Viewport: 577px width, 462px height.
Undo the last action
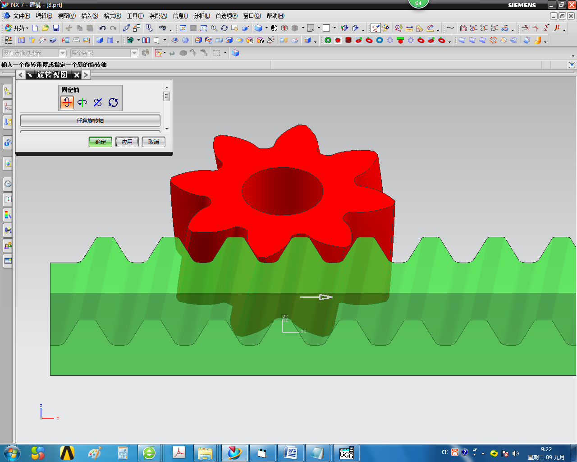(x=102, y=28)
